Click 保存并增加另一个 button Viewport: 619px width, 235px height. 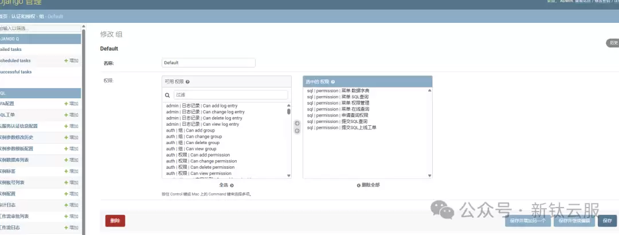point(528,221)
